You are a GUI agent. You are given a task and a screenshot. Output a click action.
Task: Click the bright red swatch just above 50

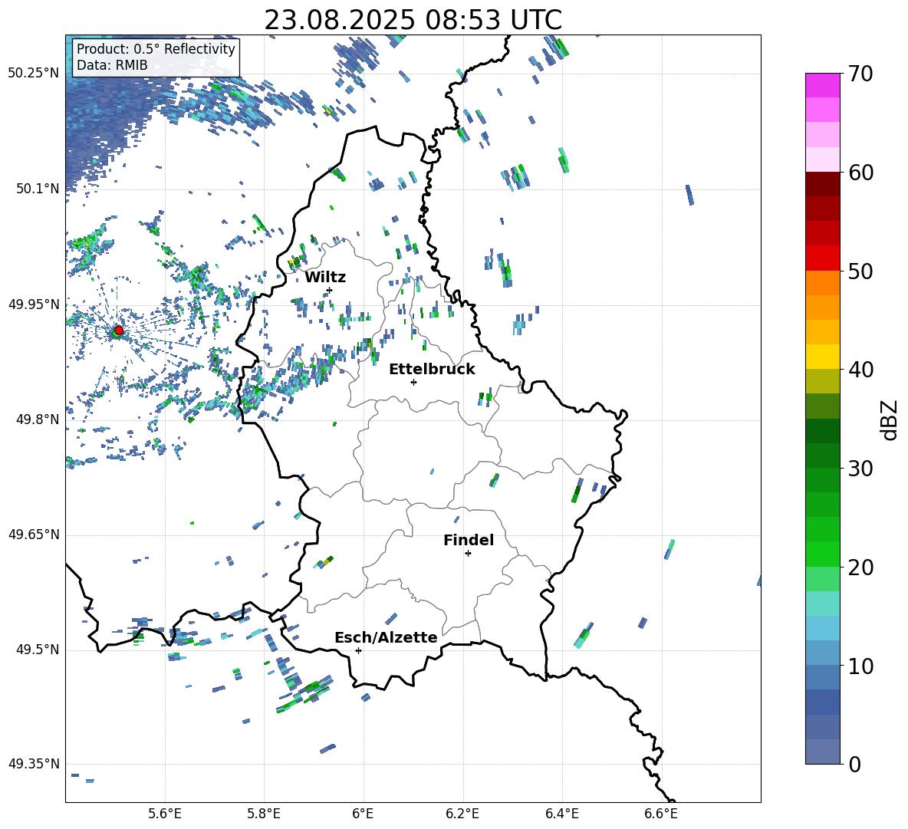point(822,258)
